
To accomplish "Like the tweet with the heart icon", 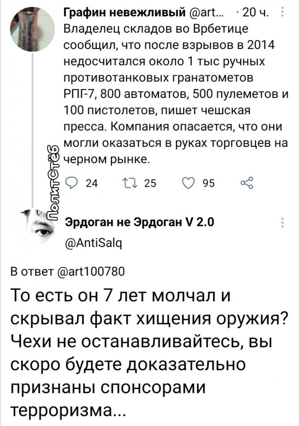I will (189, 184).
